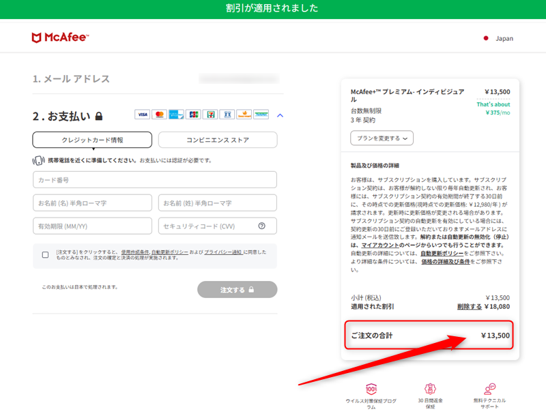The height and width of the screenshot is (416, 546).
Task: Click the 30 日間返金保証 caption
Action: point(431,404)
